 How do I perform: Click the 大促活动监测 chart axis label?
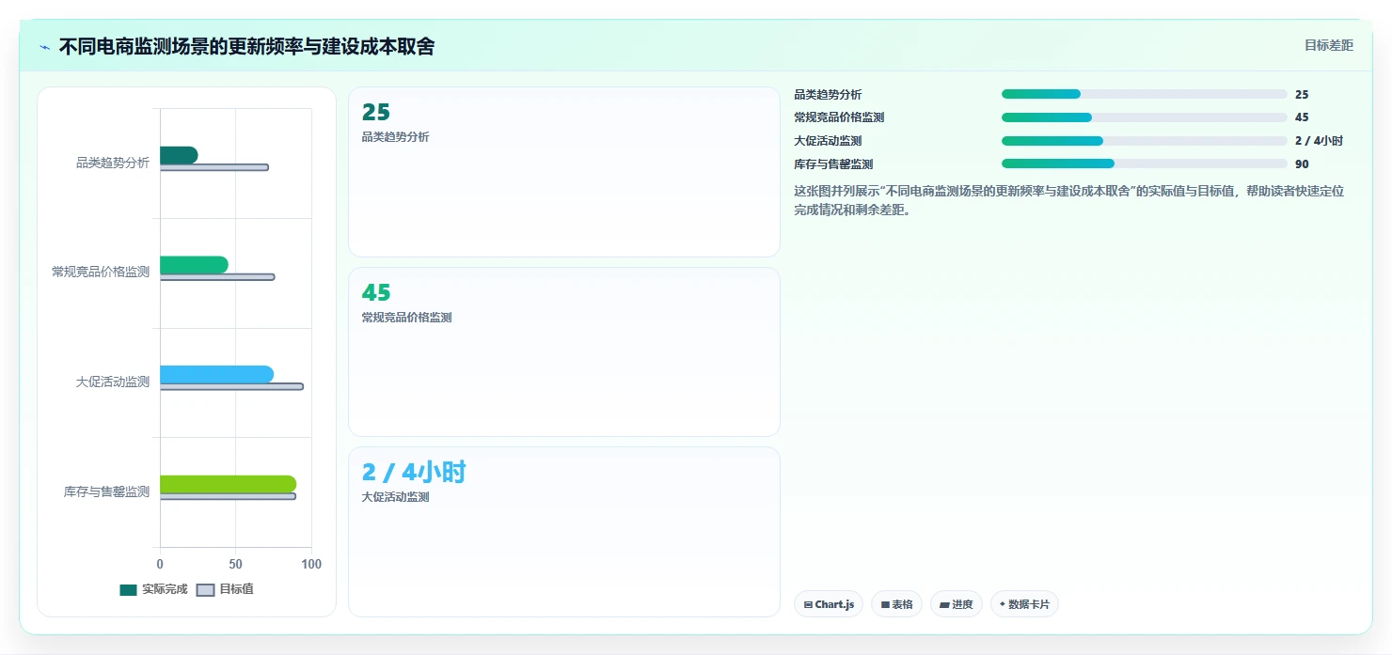pos(113,382)
